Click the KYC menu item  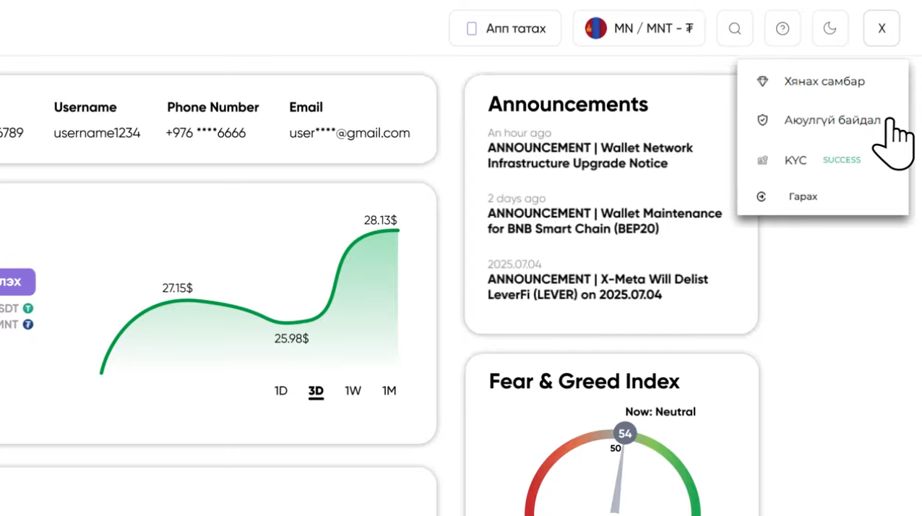point(823,160)
